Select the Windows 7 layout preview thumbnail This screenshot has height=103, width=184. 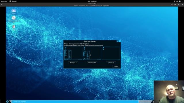click(x=73, y=54)
